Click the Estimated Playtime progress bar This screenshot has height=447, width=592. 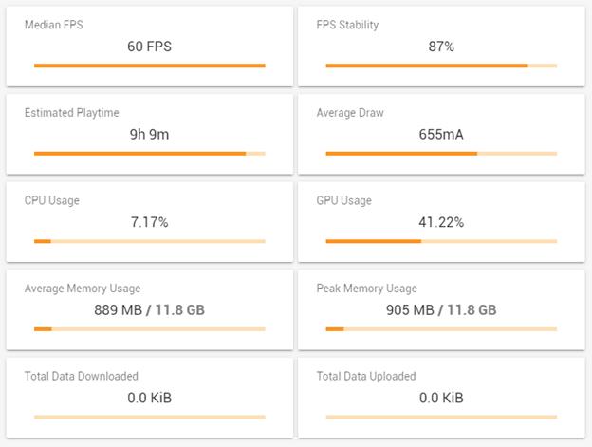(x=149, y=153)
